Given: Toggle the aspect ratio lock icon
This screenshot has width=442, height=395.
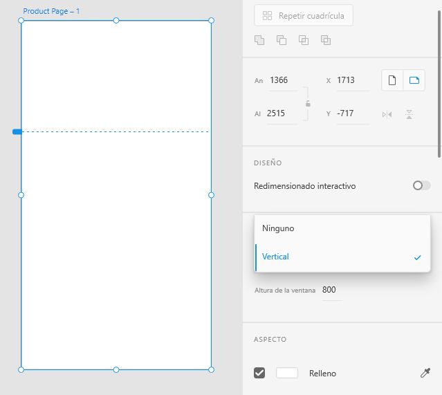Looking at the screenshot, I should click(x=308, y=104).
